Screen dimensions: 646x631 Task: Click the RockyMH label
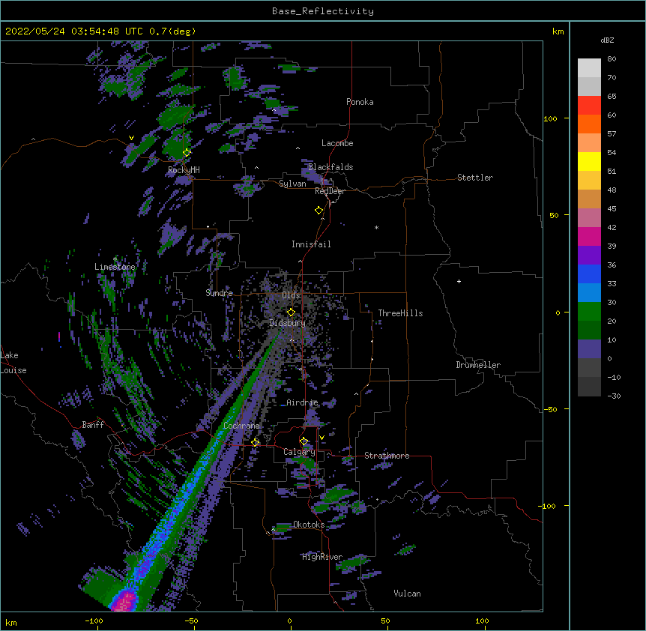184,170
